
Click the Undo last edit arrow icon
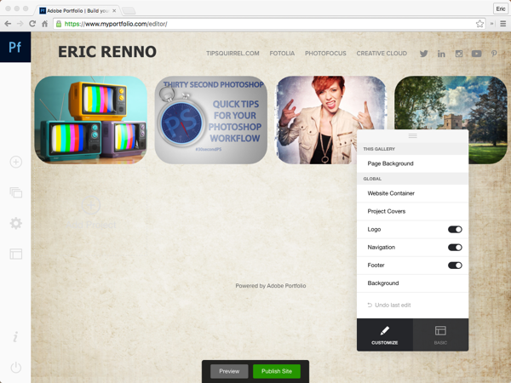click(370, 306)
